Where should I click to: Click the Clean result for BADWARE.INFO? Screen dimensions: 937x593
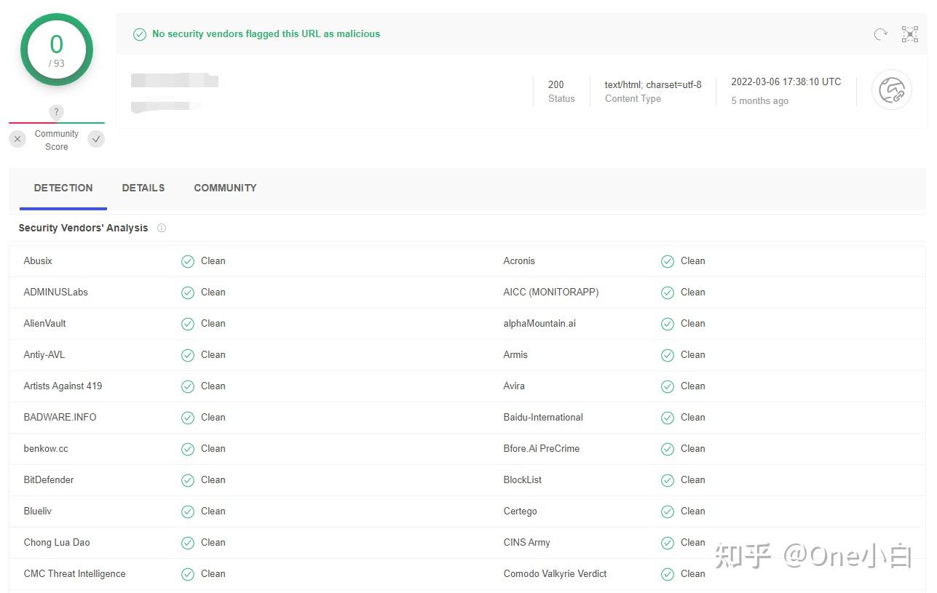[213, 417]
